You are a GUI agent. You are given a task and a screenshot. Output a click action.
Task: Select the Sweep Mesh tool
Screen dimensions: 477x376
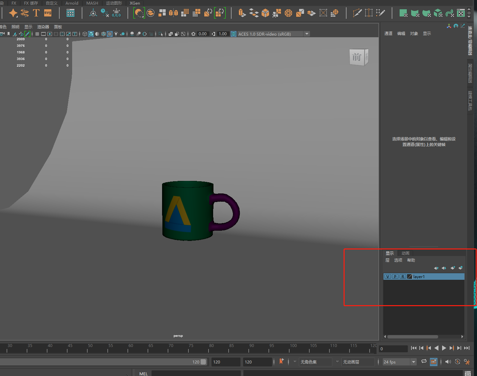[x=25, y=13]
